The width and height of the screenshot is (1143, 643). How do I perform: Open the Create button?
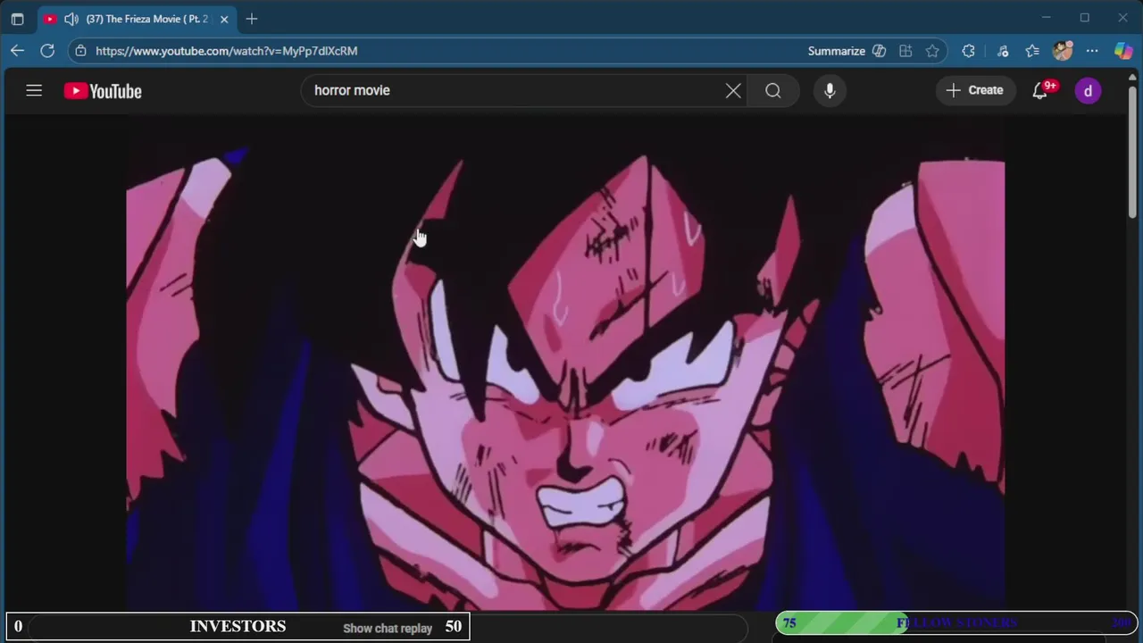975,90
